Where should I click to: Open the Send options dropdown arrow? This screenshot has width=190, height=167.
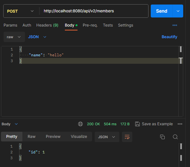point(178,11)
